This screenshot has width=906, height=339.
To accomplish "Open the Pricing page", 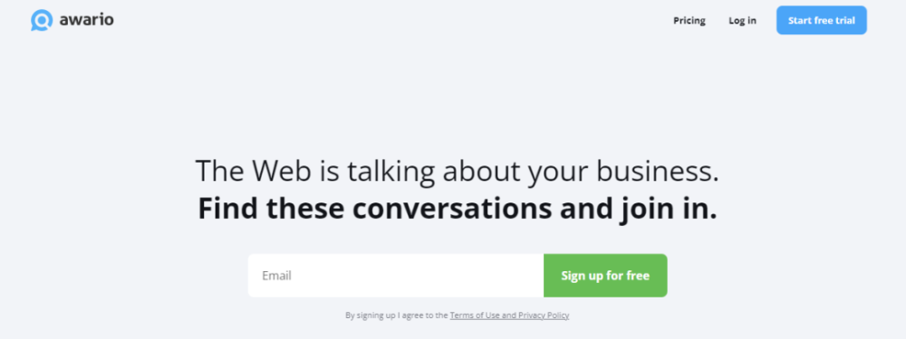I will coord(689,20).
